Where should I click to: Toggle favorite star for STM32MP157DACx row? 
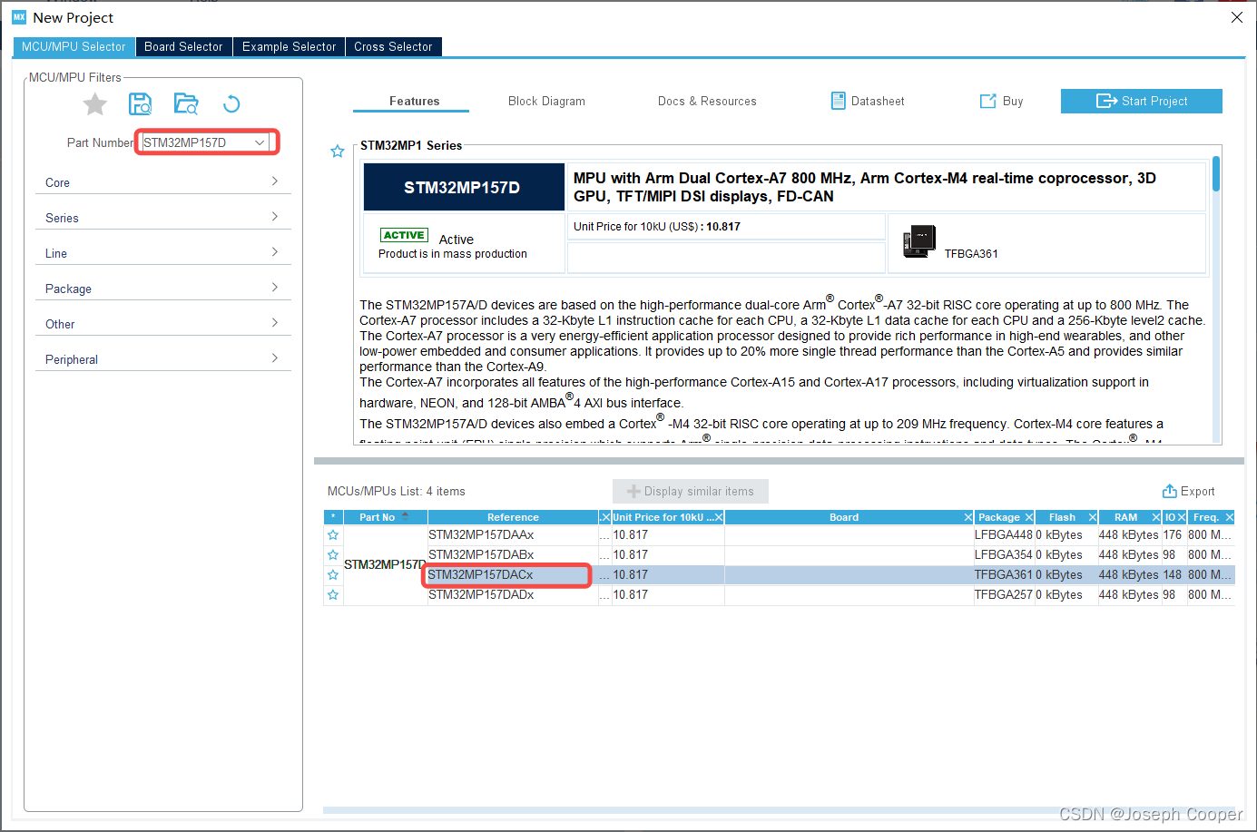point(333,575)
